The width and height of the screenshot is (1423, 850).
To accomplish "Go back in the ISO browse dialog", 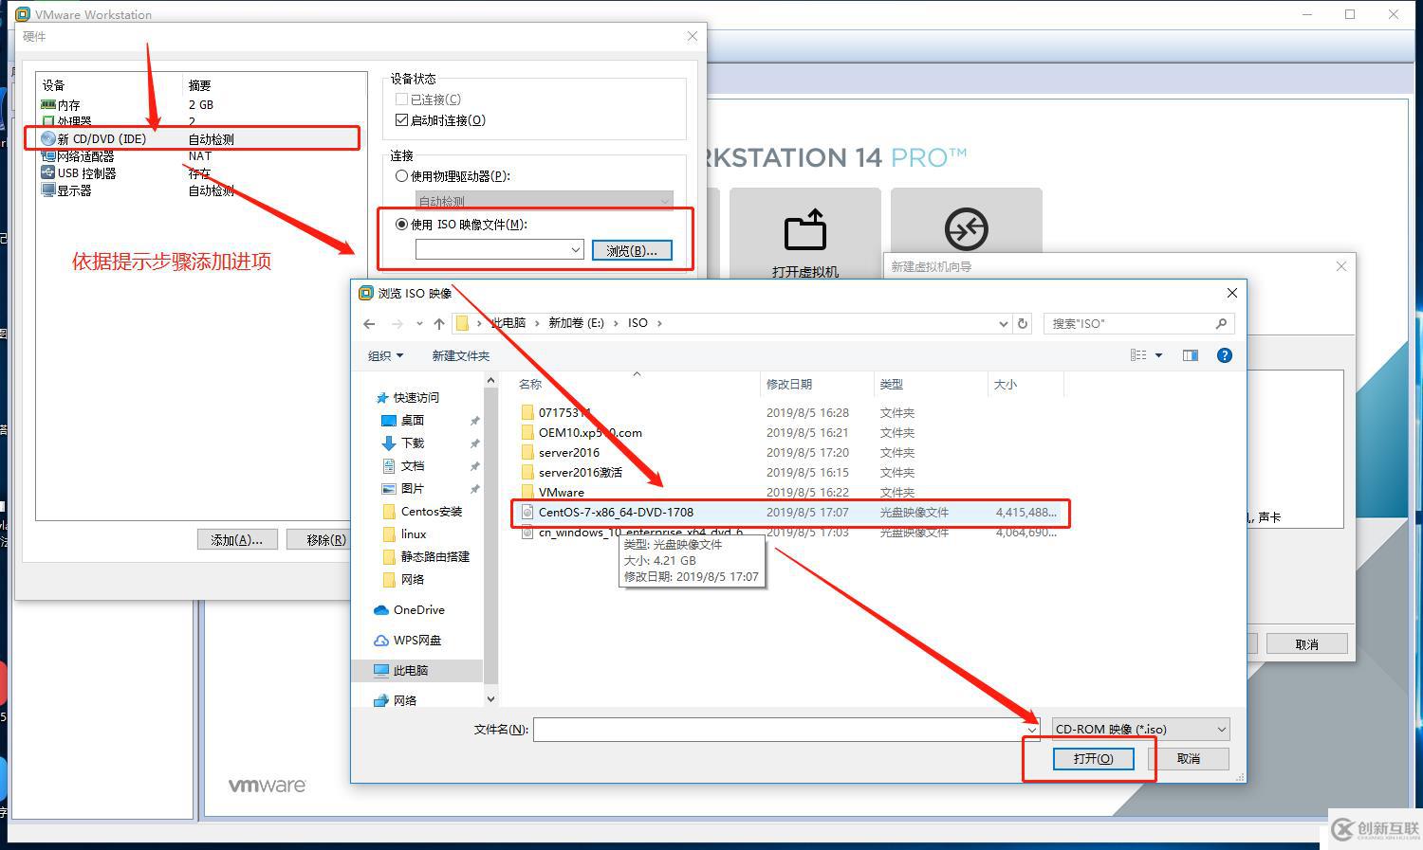I will tap(369, 323).
